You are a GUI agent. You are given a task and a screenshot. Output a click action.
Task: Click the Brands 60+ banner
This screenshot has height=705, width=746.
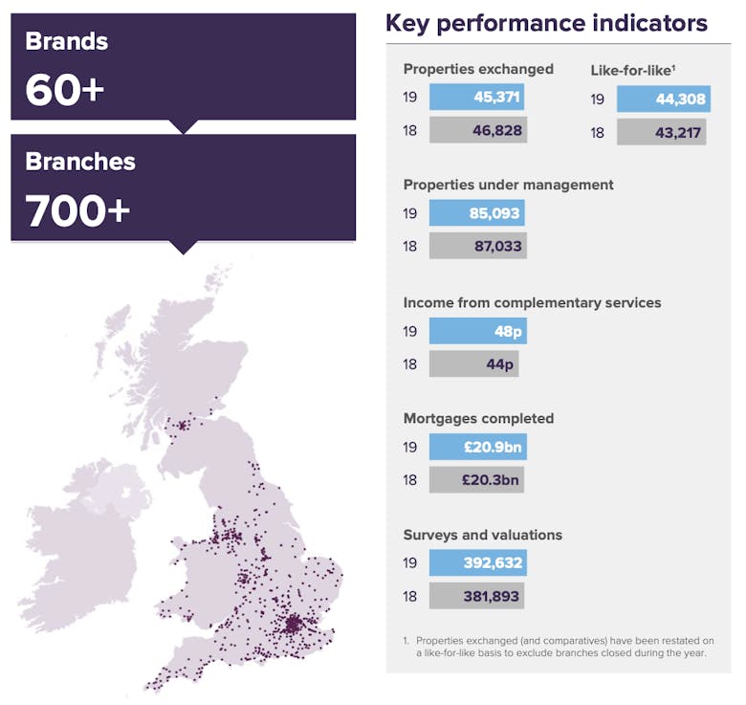coord(183,66)
